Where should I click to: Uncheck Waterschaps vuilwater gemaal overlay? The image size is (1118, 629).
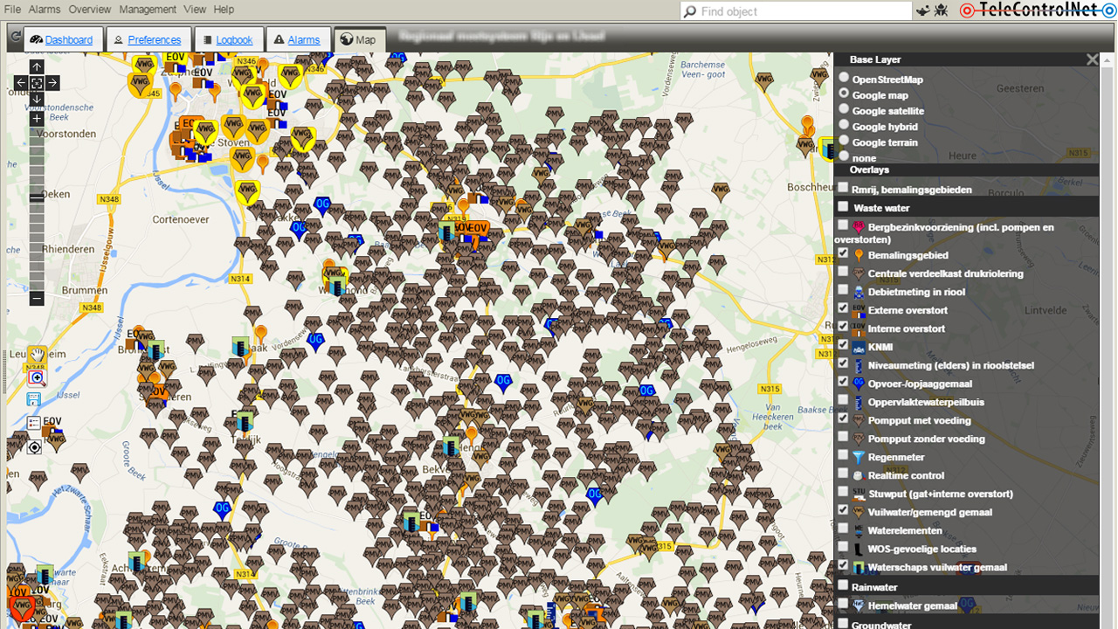[x=843, y=565]
